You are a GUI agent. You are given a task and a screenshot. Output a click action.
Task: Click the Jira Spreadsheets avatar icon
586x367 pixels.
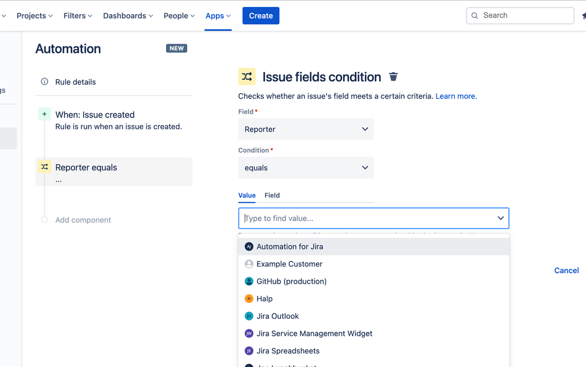[x=249, y=351]
